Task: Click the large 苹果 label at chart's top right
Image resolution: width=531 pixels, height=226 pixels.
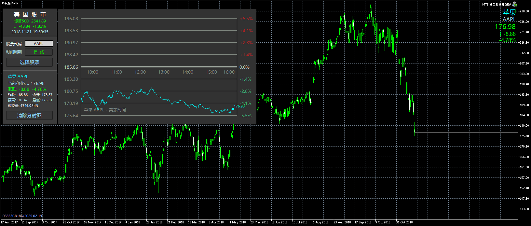Action: [x=509, y=12]
